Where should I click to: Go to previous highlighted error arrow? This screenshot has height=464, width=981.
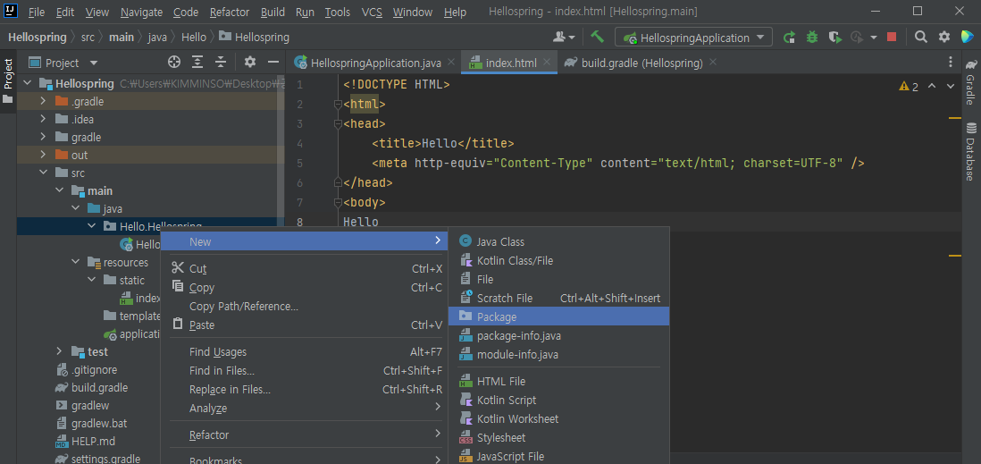932,87
